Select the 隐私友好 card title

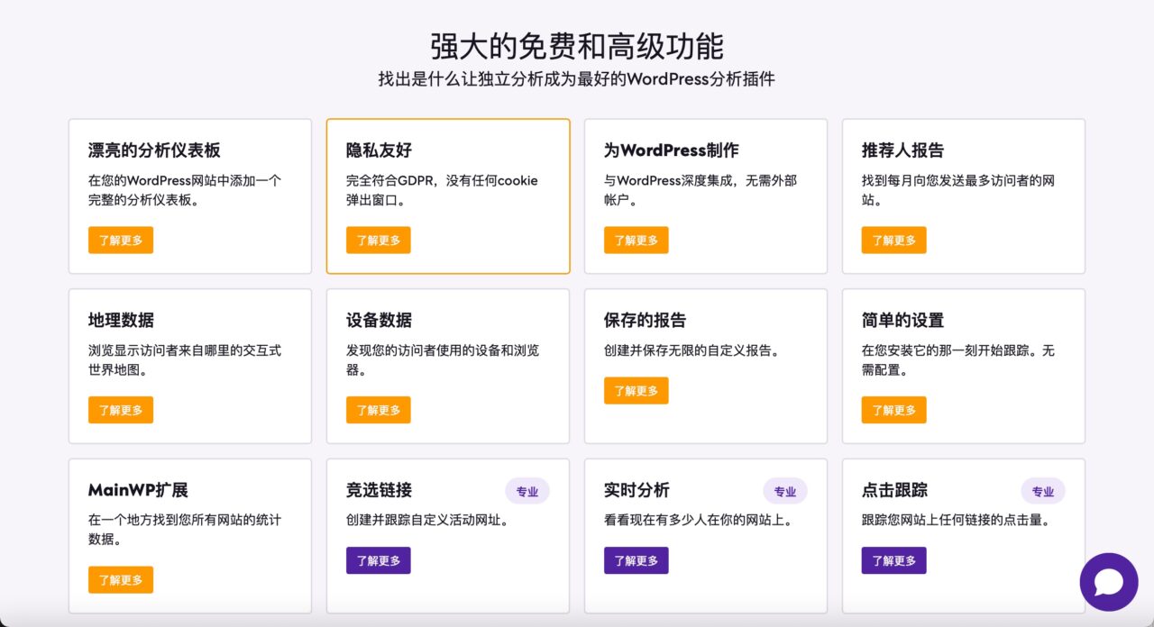pyautogui.click(x=379, y=150)
